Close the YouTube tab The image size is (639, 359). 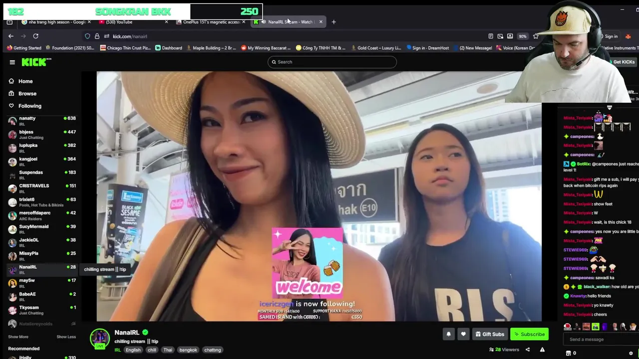pos(166,22)
